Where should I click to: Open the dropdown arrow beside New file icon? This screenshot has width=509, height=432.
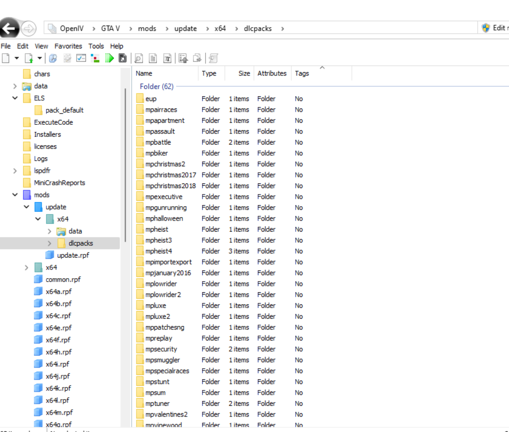click(x=16, y=59)
